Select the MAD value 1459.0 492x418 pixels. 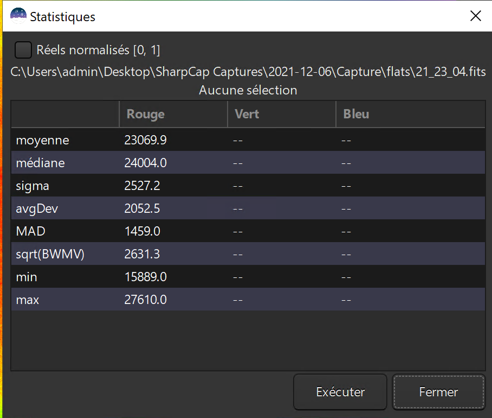pyautogui.click(x=142, y=231)
